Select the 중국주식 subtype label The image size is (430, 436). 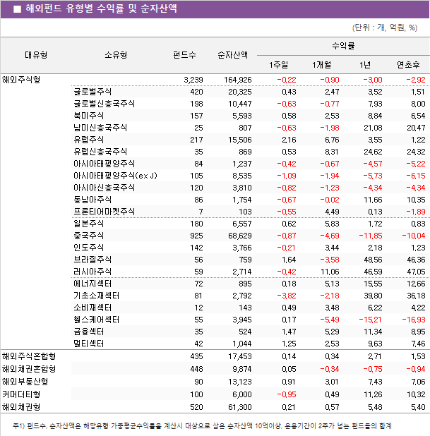[88, 235]
